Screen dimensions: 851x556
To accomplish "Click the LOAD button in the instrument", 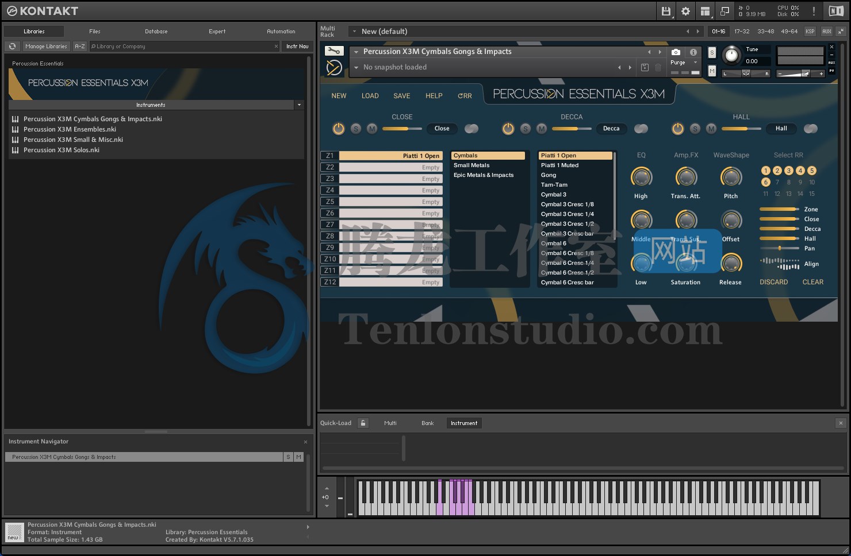I will tap(370, 96).
